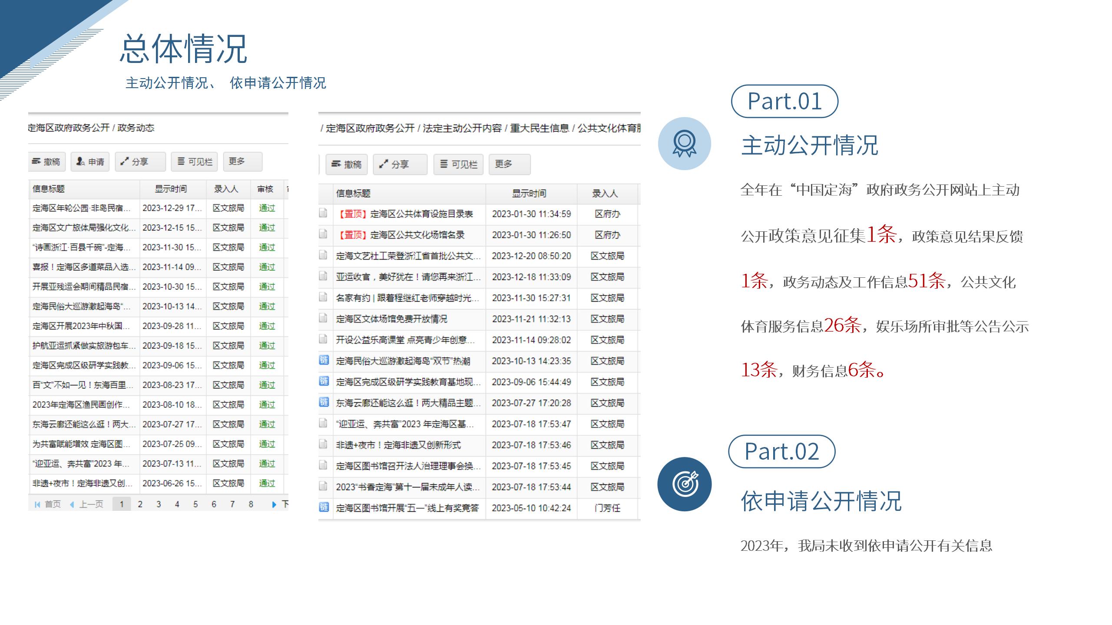
Task: Go to page 2 in pagination
Action: coord(140,504)
